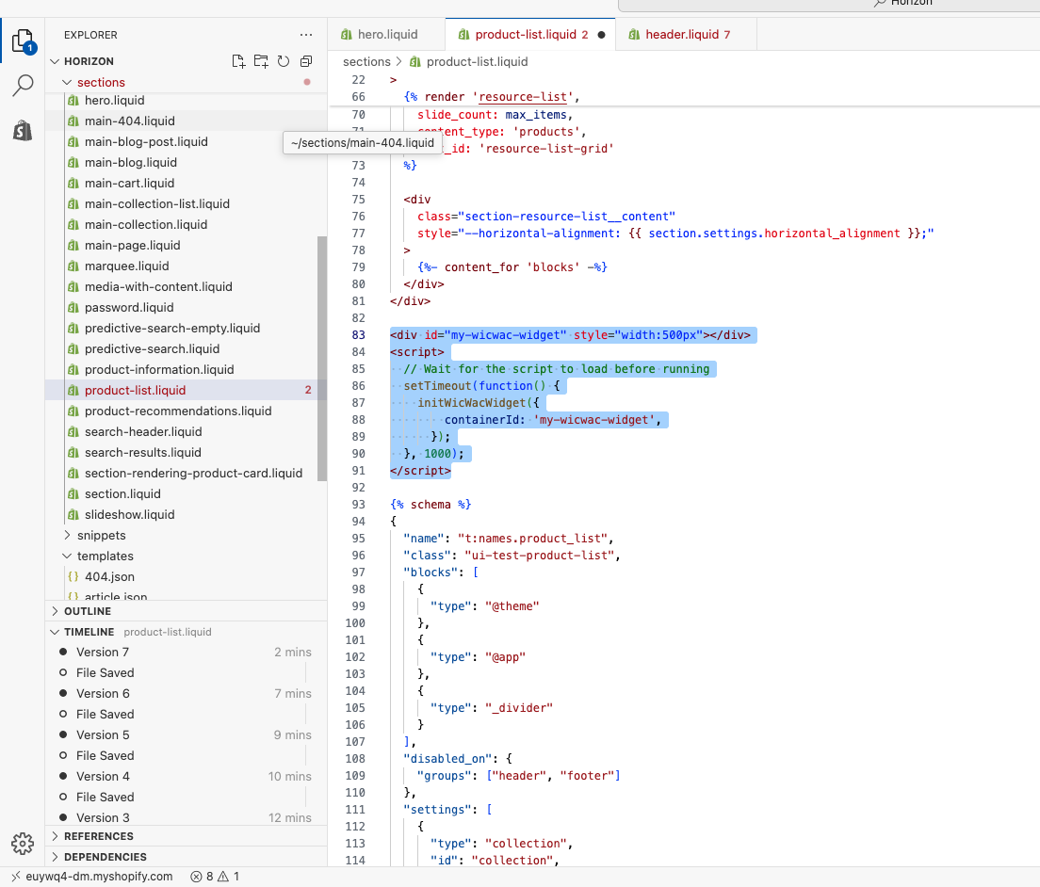Image resolution: width=1040 pixels, height=887 pixels.
Task: Open the Search view icon
Action: click(23, 86)
